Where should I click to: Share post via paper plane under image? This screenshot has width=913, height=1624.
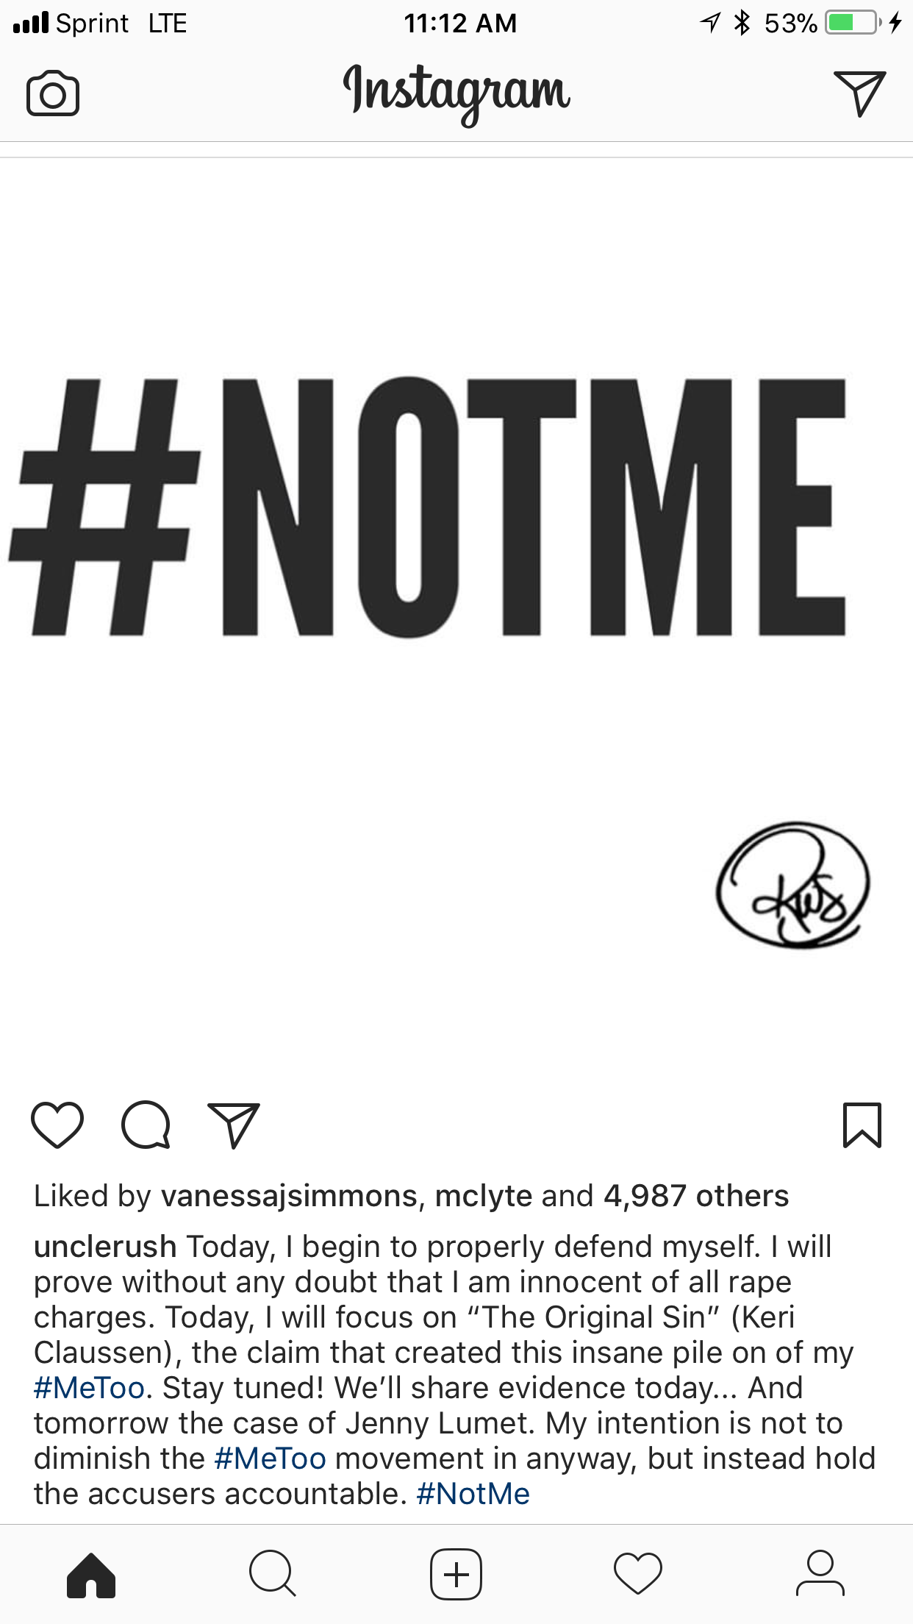tap(234, 1125)
